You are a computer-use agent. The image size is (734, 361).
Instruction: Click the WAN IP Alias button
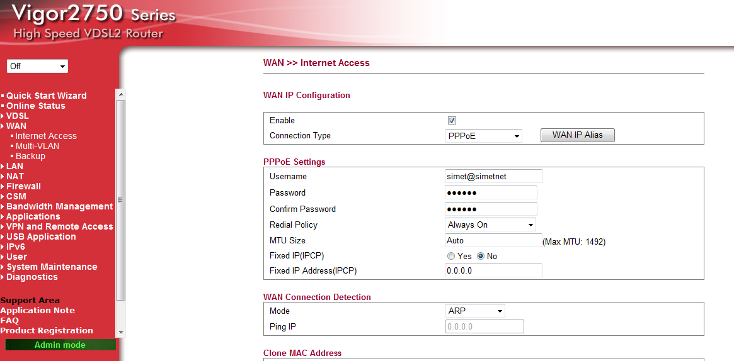(577, 135)
